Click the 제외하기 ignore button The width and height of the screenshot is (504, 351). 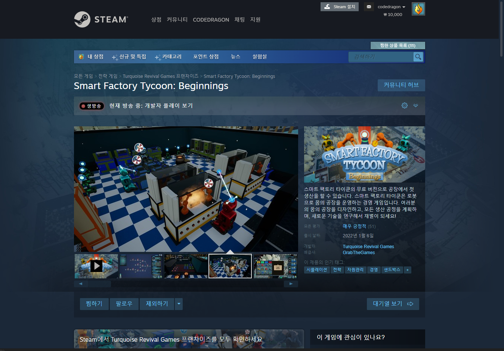click(x=157, y=304)
